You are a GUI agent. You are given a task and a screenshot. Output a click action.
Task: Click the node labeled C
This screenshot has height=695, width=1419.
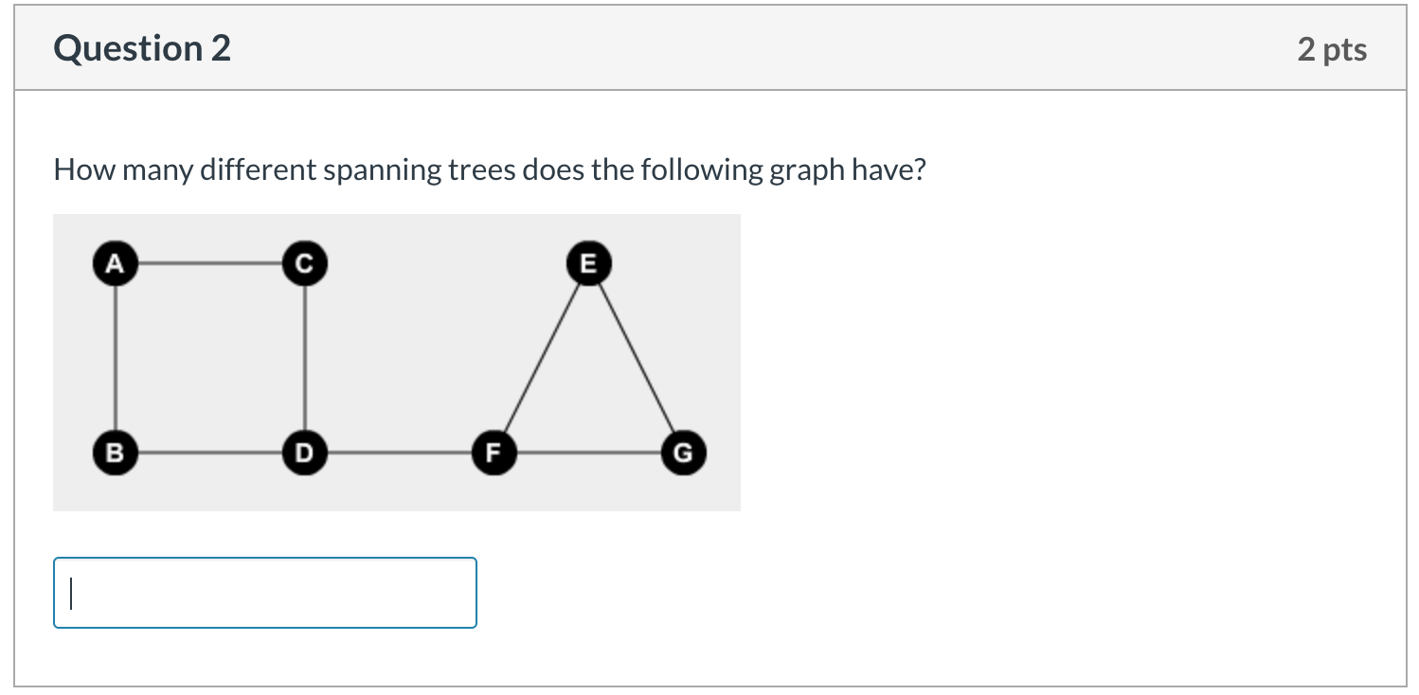click(303, 263)
